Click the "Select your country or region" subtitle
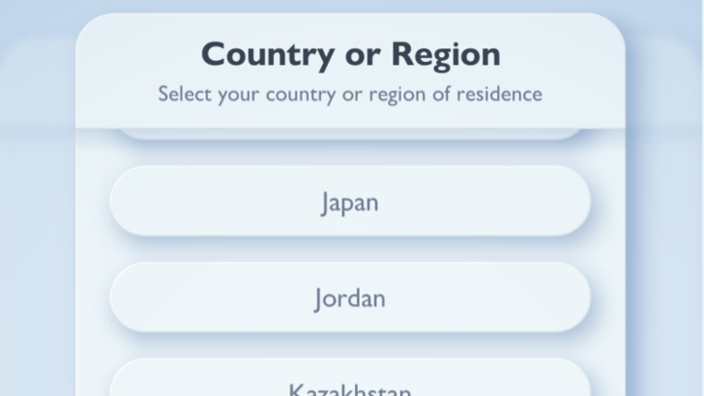 (350, 94)
